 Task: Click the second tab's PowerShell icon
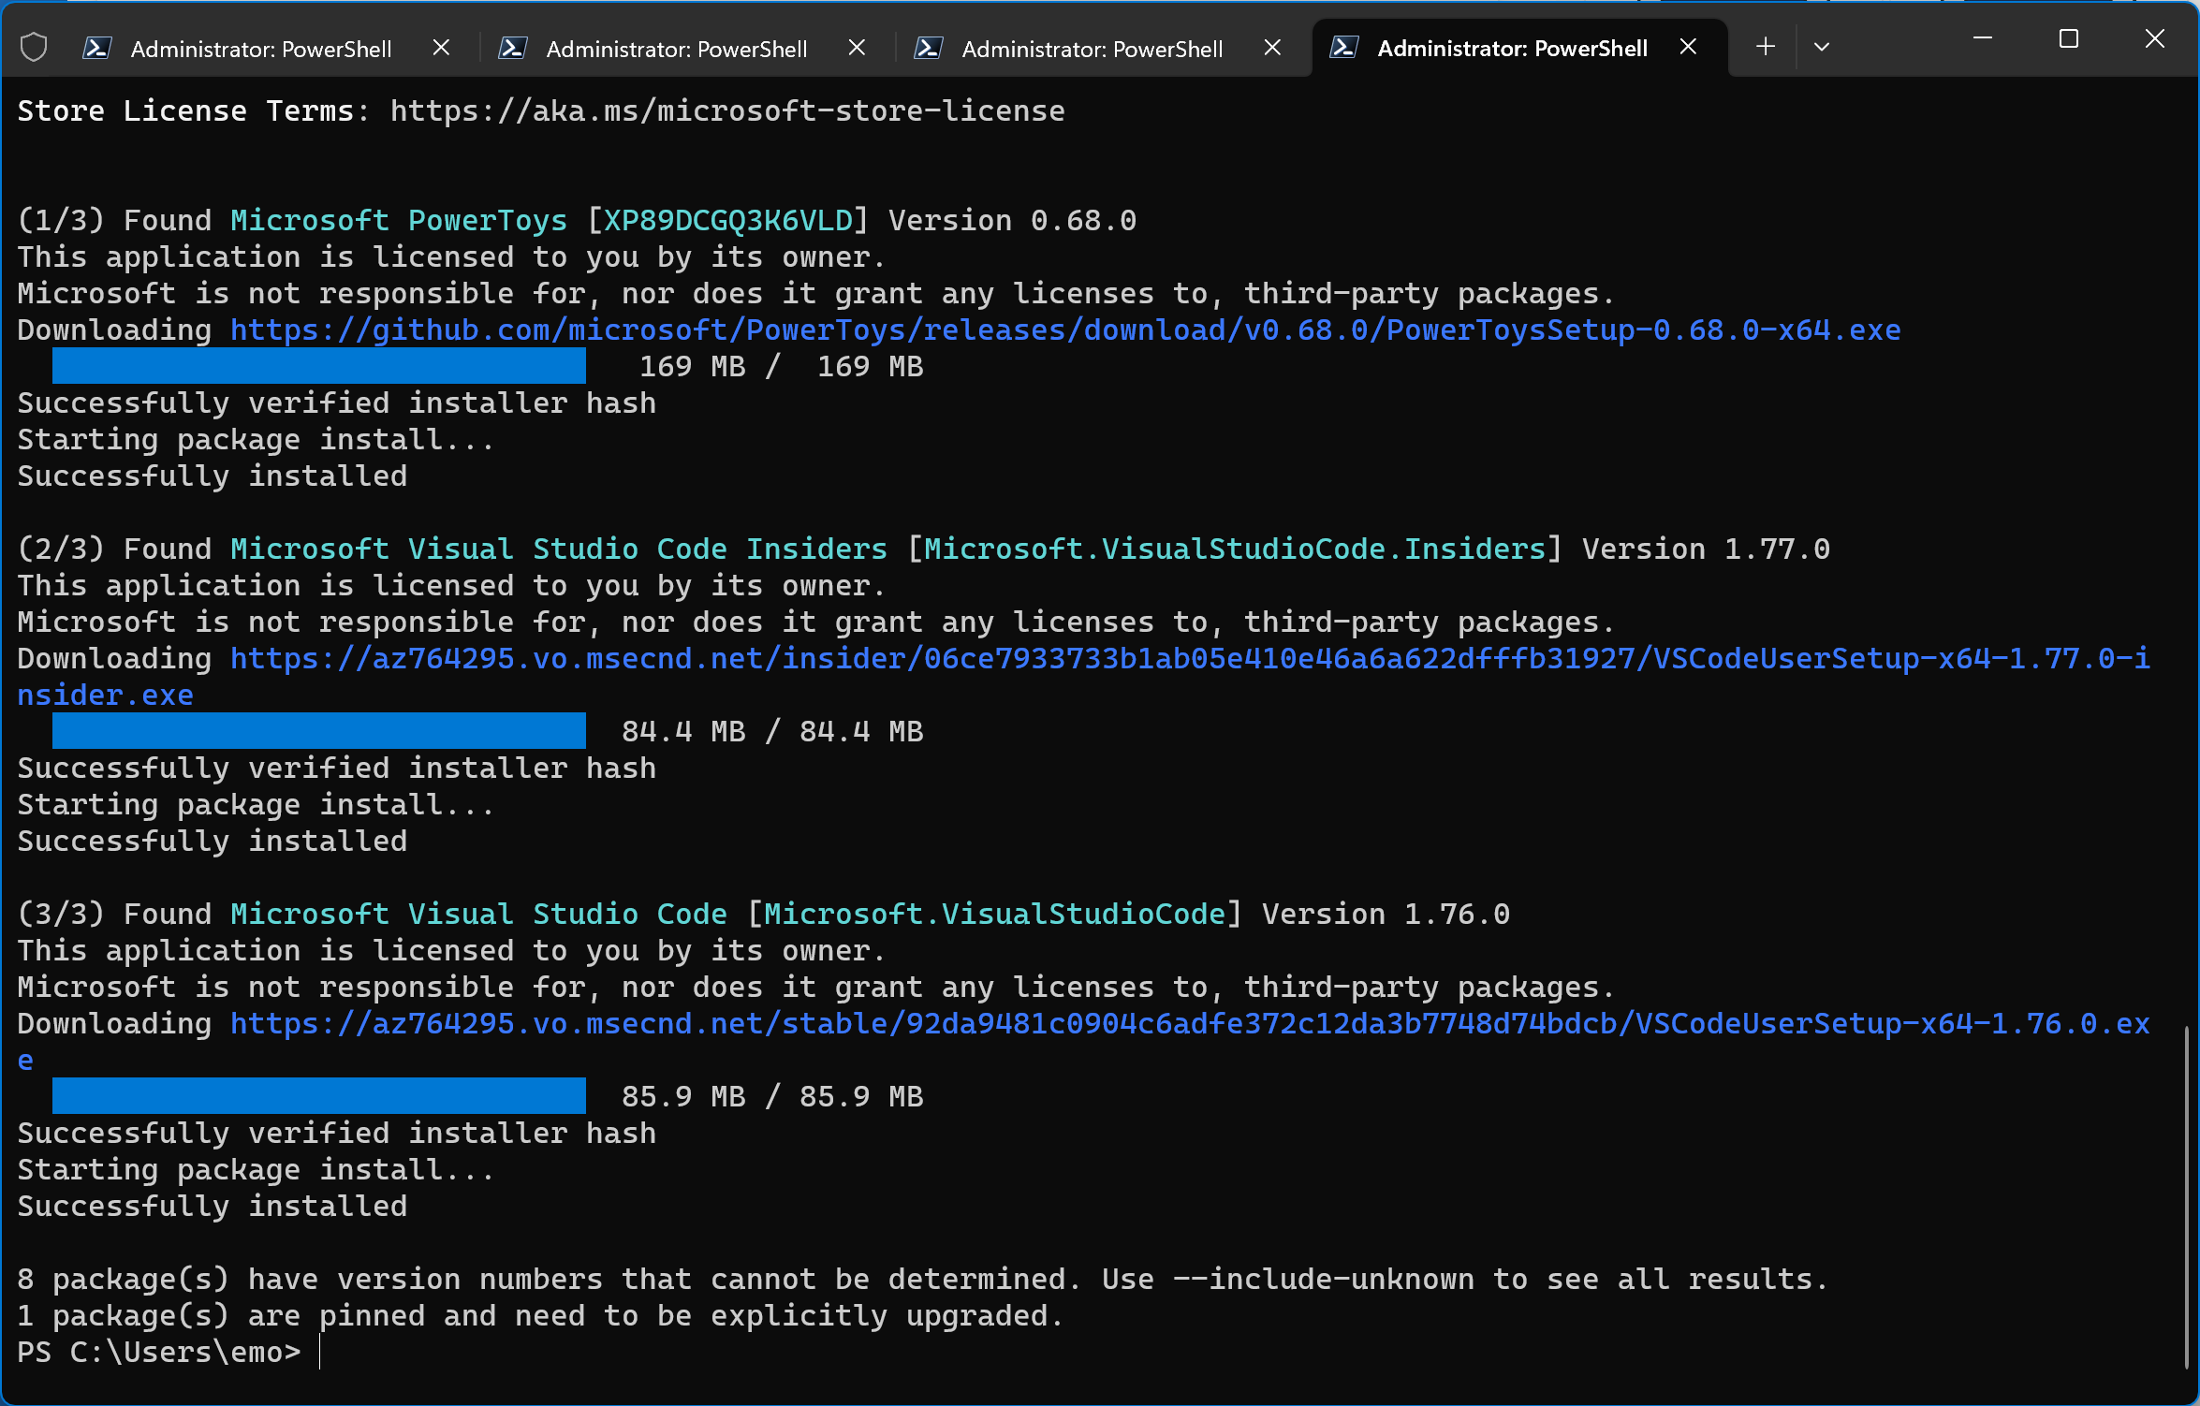(x=513, y=48)
